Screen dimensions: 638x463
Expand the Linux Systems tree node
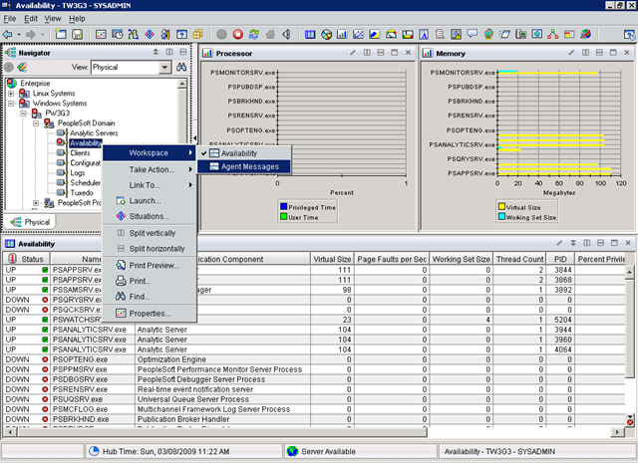(x=11, y=94)
